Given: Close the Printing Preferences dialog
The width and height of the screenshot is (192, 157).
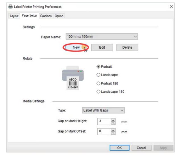Looking at the screenshot, I should click(171, 7).
